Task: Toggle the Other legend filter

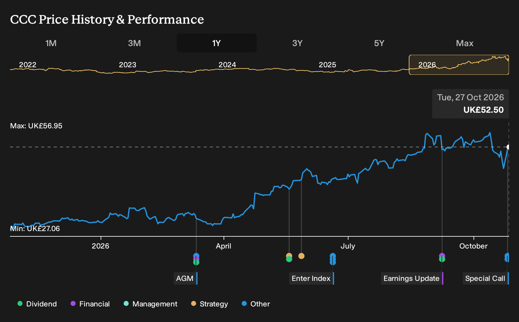Action: (256, 304)
